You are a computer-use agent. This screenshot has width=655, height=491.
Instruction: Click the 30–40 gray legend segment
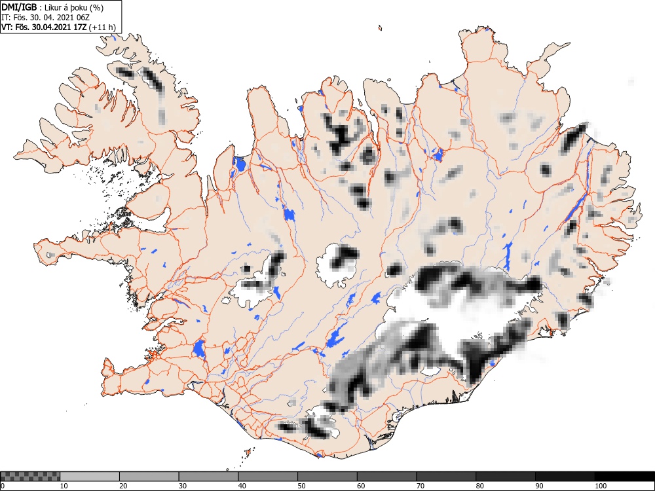(x=208, y=477)
